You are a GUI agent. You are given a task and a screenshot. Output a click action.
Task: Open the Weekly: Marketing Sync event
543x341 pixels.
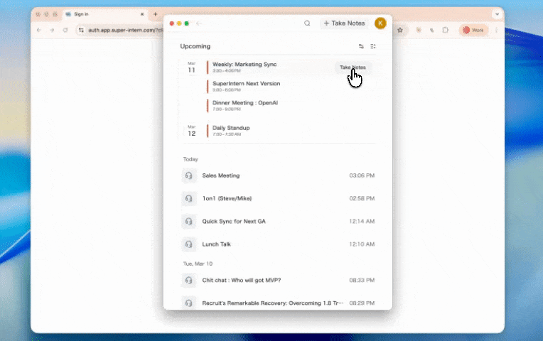point(244,67)
